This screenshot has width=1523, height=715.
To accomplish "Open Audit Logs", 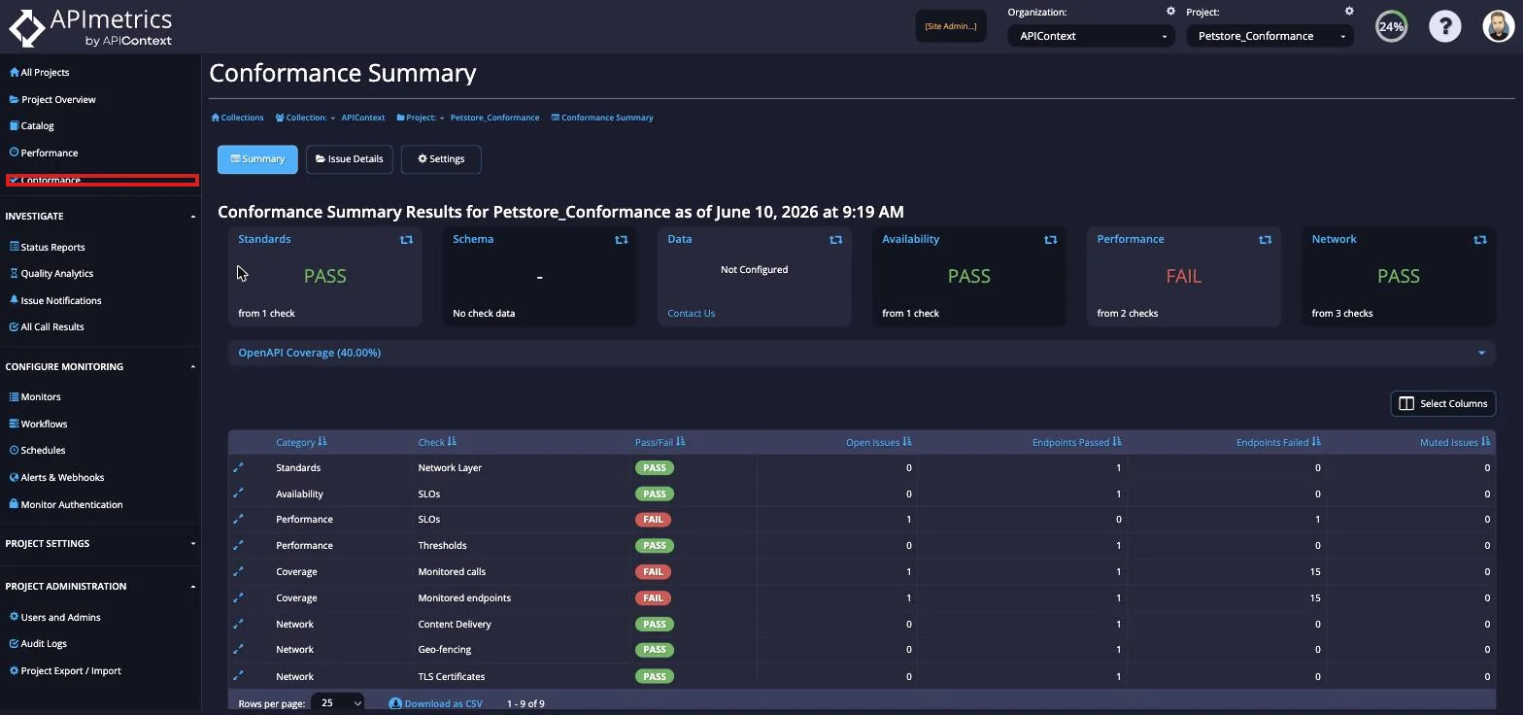I will pyautogui.click(x=38, y=643).
